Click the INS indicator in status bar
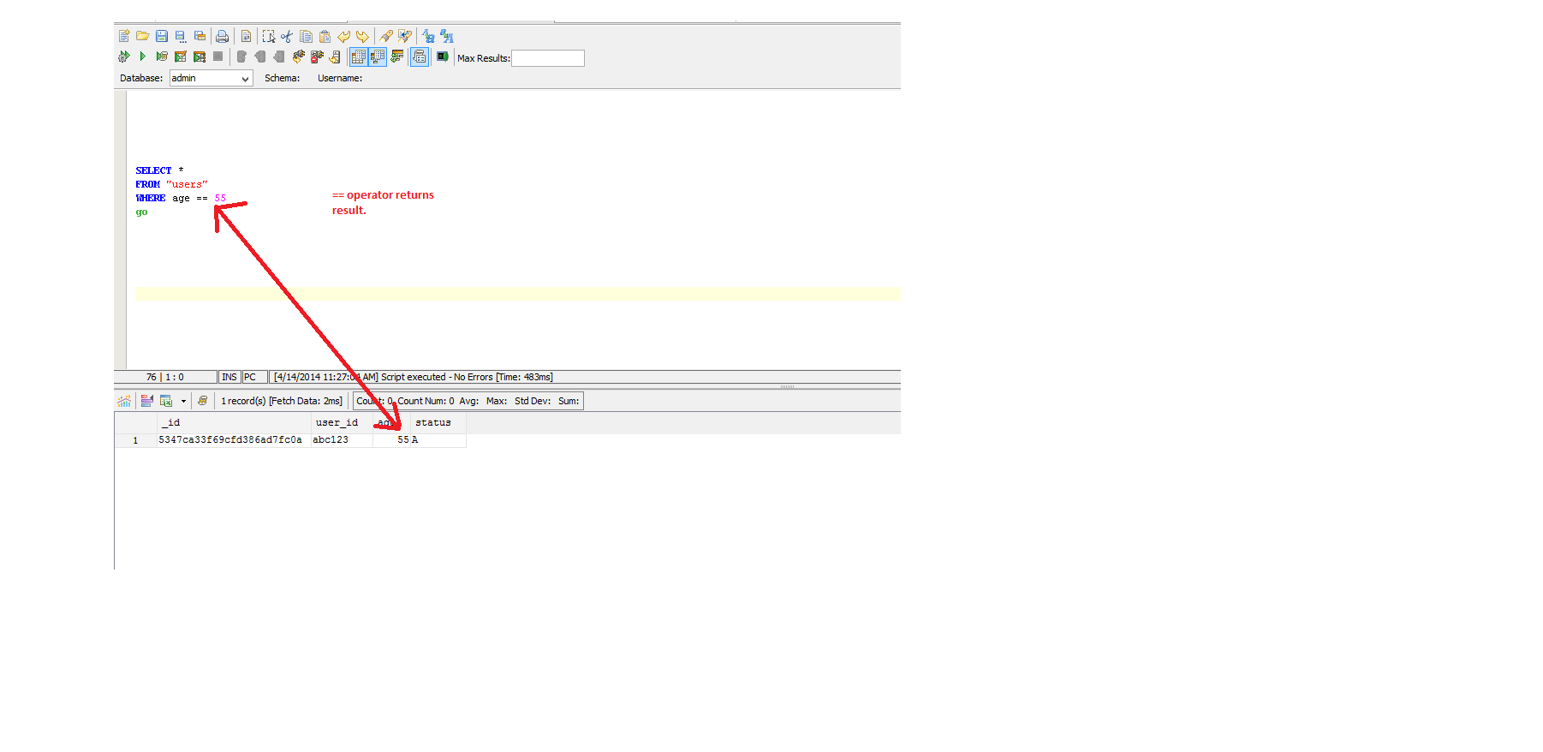Image resolution: width=1543 pixels, height=752 pixels. tap(229, 377)
